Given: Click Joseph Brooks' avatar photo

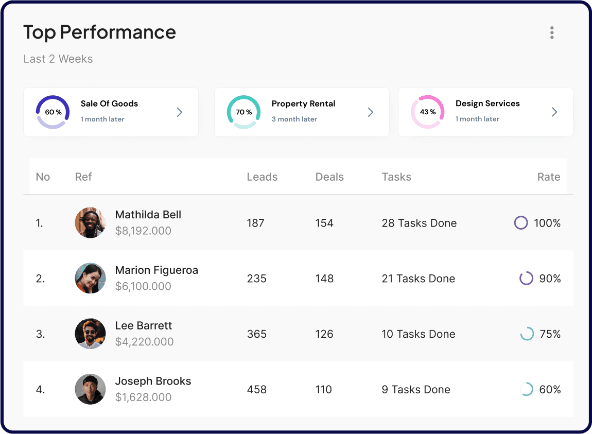Looking at the screenshot, I should point(91,389).
